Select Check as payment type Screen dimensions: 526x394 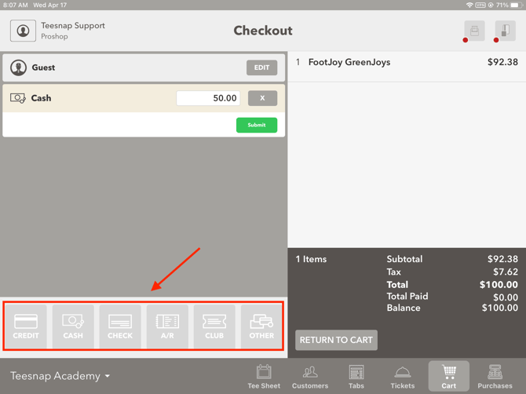point(120,326)
